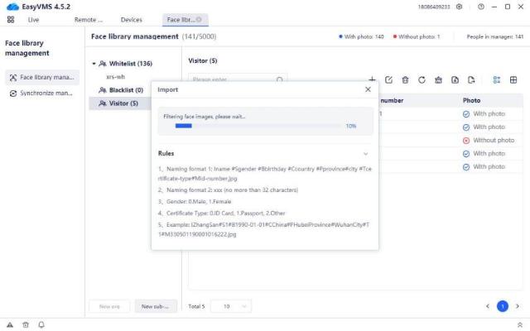Click the add face plus icon
The image size is (530, 331).
point(373,80)
